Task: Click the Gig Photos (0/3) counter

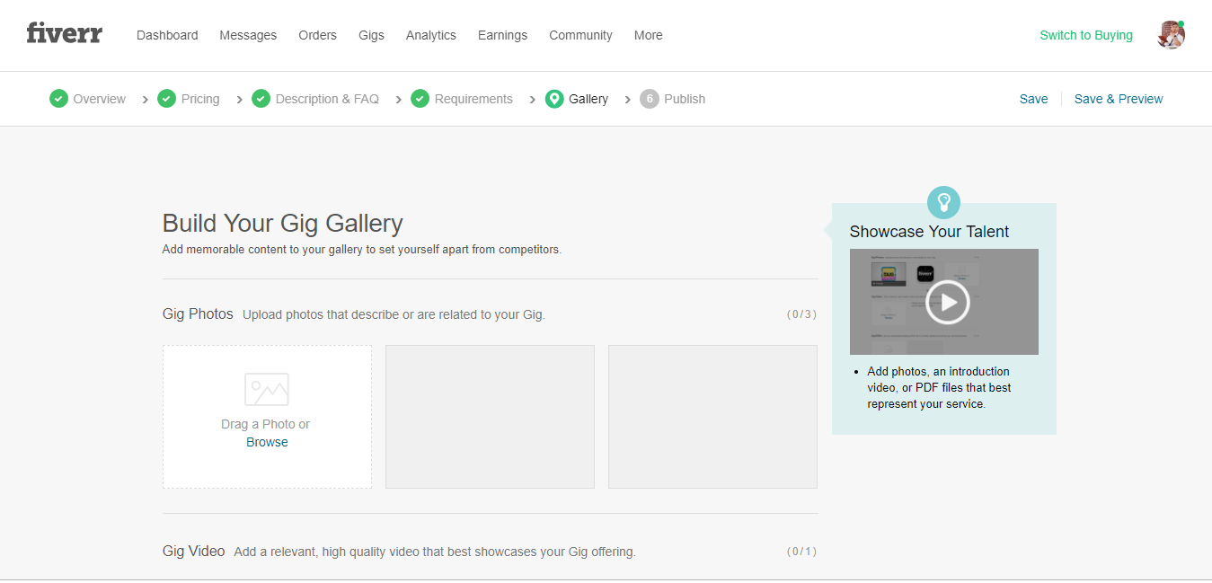Action: (x=801, y=314)
